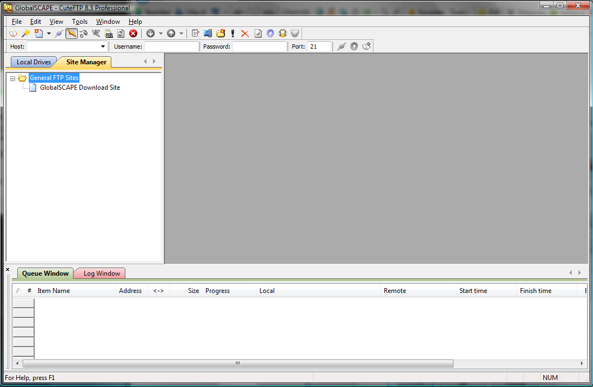Click the Properties checkmark page icon
The image size is (593, 387).
point(258,34)
